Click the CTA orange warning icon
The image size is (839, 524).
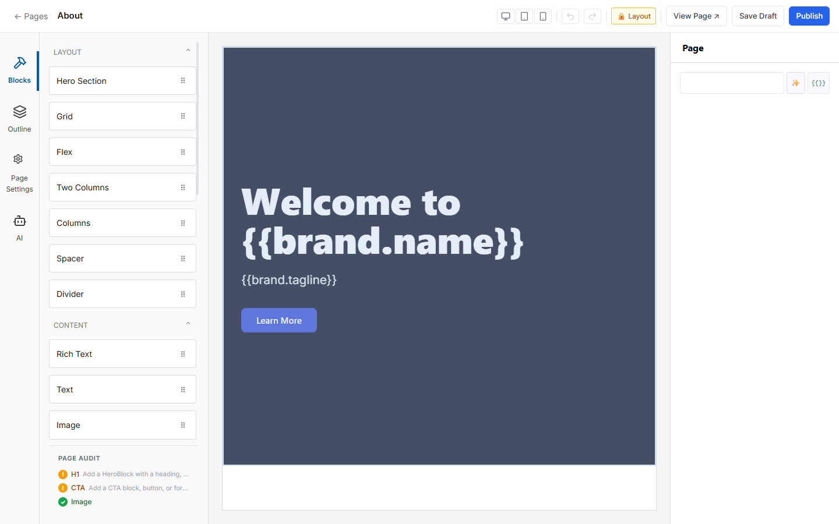(63, 488)
